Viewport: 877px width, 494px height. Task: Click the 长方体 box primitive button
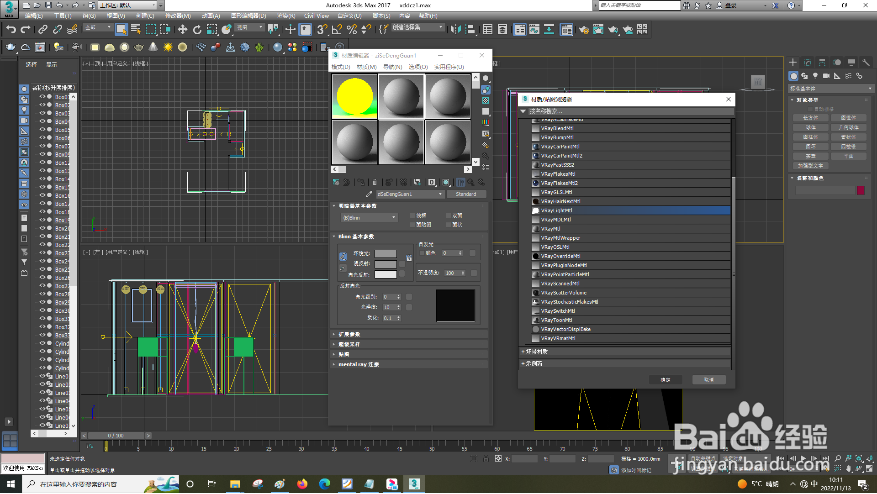tap(810, 118)
